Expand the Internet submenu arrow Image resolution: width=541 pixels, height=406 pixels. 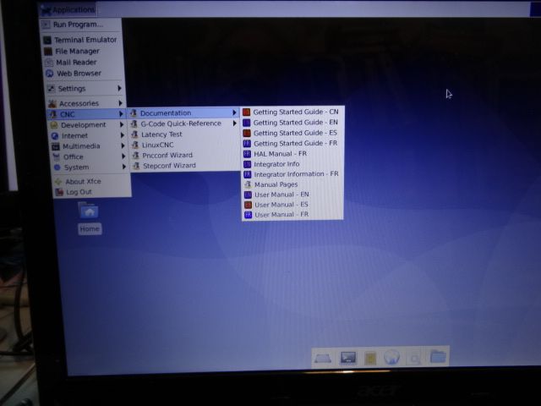[x=122, y=135]
